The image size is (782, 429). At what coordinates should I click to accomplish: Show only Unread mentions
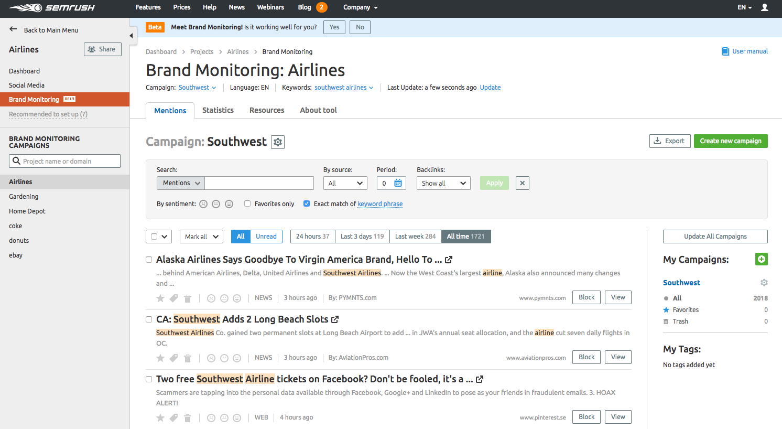pyautogui.click(x=266, y=237)
